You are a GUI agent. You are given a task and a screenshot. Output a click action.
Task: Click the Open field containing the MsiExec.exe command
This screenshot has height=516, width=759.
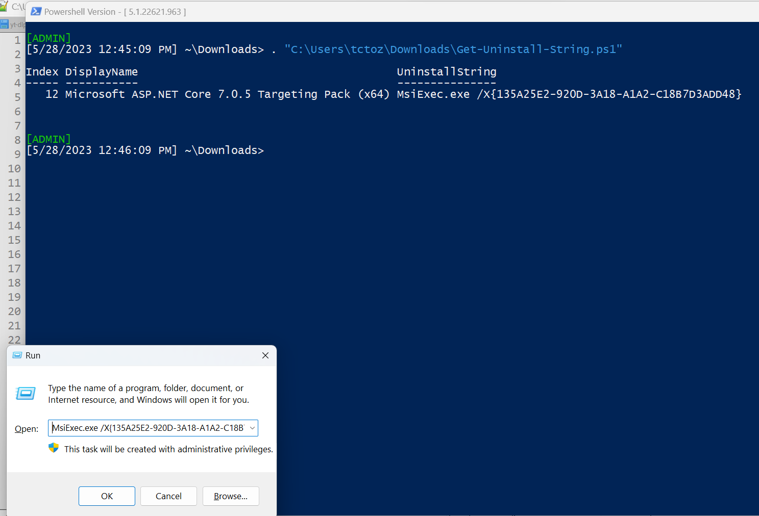(153, 428)
